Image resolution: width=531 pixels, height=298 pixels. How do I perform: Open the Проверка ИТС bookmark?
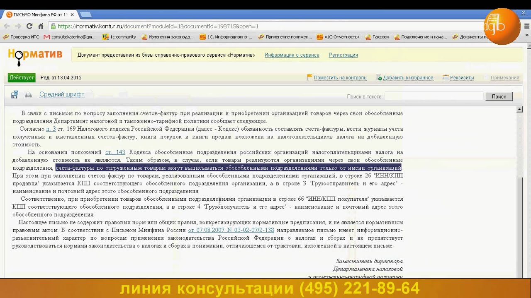coord(21,37)
